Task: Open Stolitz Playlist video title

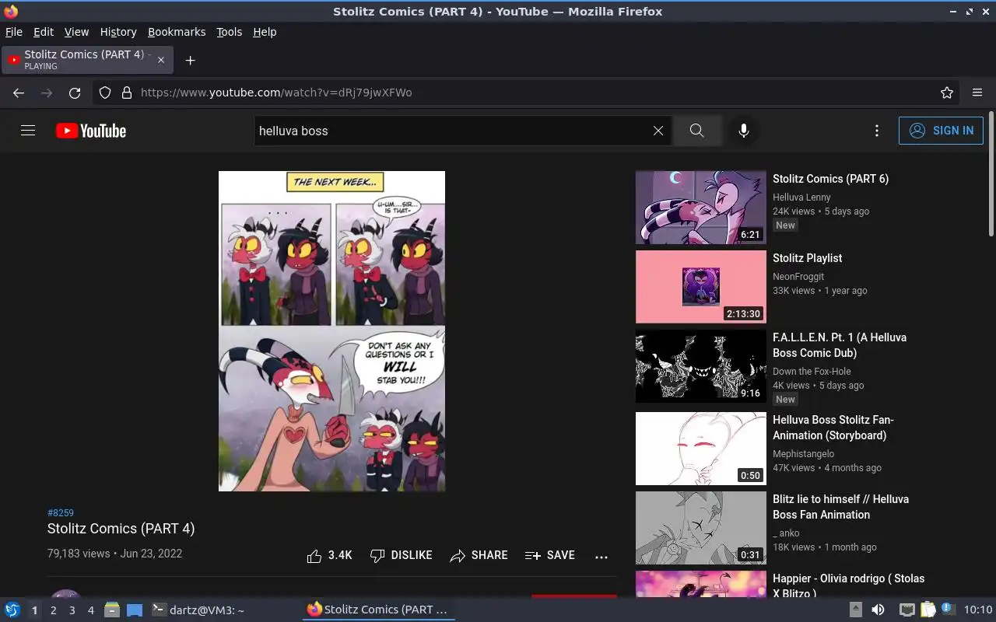Action: 807,258
